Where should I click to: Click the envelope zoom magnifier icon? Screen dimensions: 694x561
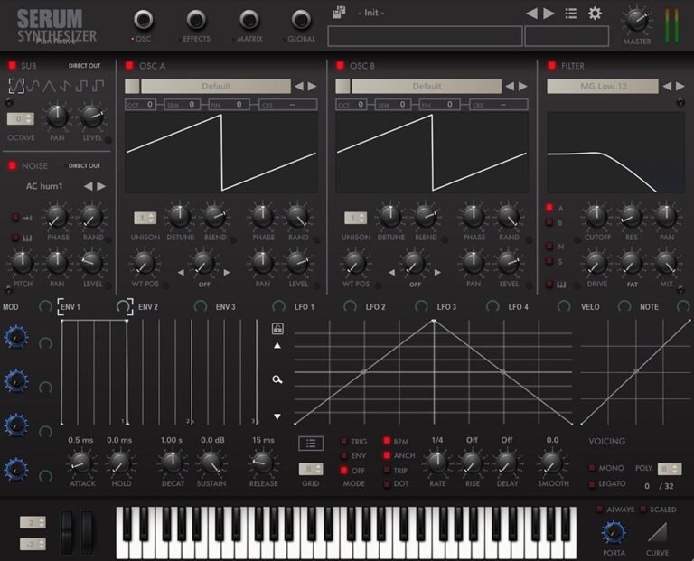pyautogui.click(x=277, y=379)
